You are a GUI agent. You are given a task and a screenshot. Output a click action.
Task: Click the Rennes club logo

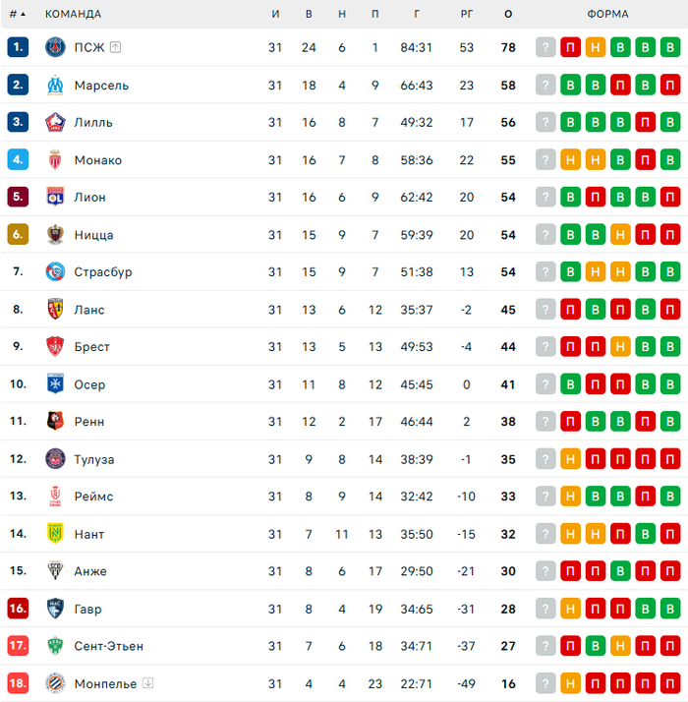pyautogui.click(x=55, y=421)
